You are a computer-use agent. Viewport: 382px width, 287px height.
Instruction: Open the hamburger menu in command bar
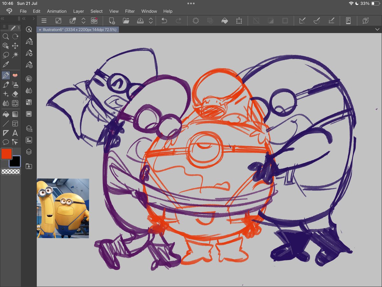44,21
